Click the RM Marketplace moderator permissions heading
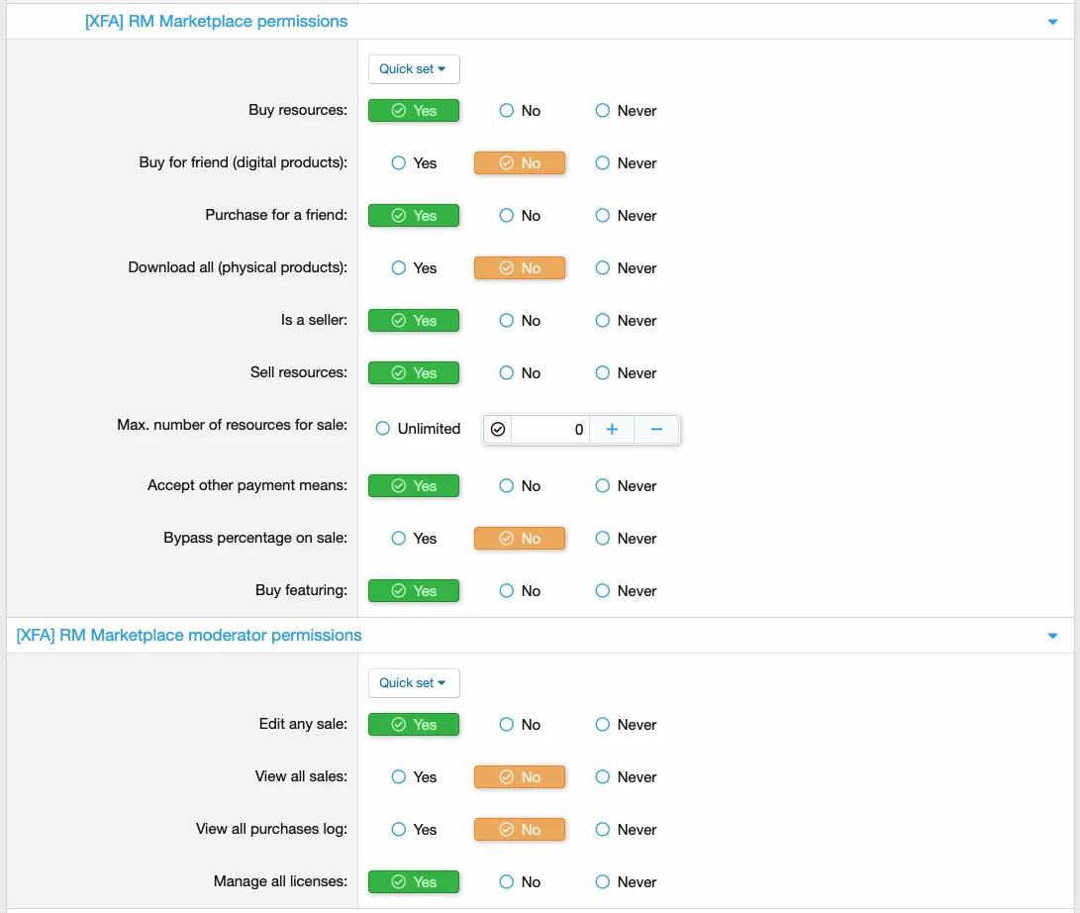 pyautogui.click(x=189, y=636)
